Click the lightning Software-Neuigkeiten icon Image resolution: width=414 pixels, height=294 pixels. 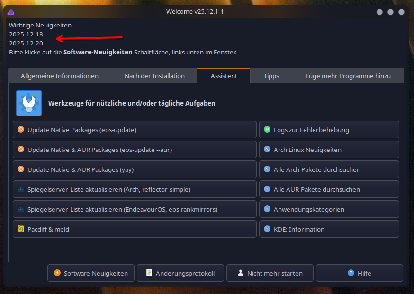pos(57,273)
